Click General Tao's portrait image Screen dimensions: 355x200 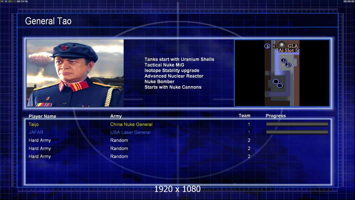(75, 73)
